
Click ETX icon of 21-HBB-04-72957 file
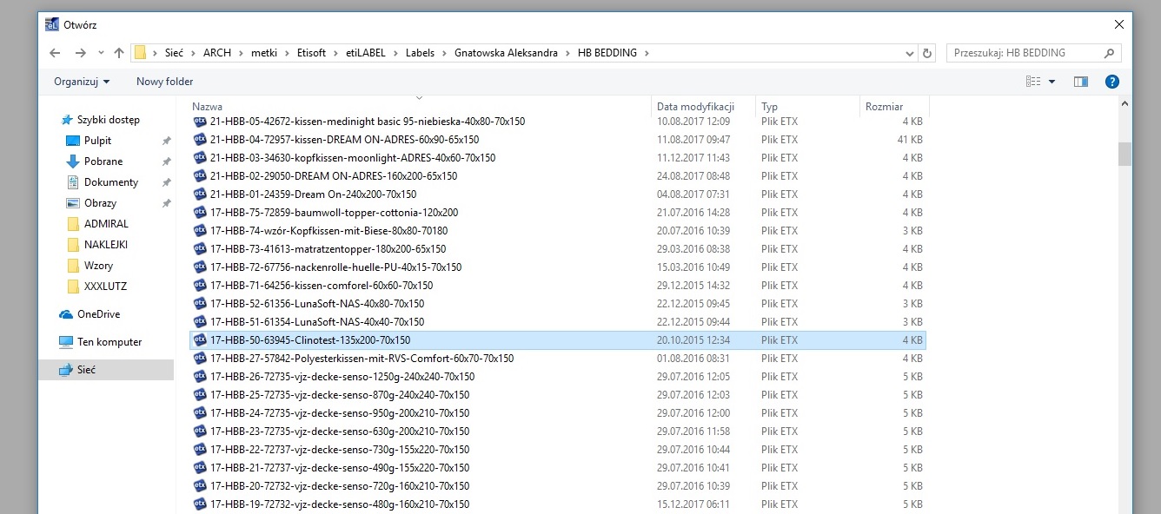point(200,140)
